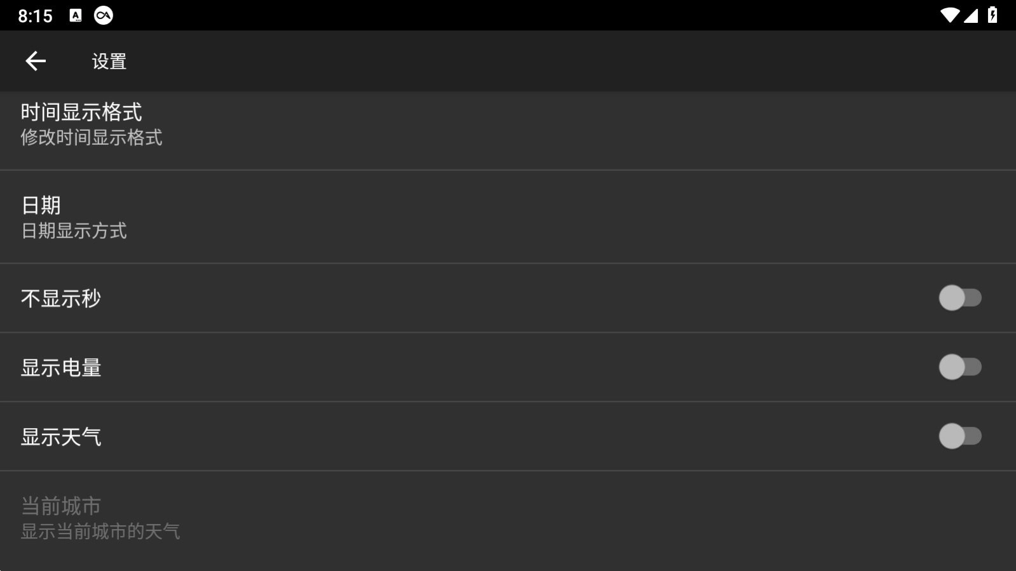Screen dimensions: 1016x571
Task: Click the 日期显示方式 subtitle text
Action: [x=74, y=231]
